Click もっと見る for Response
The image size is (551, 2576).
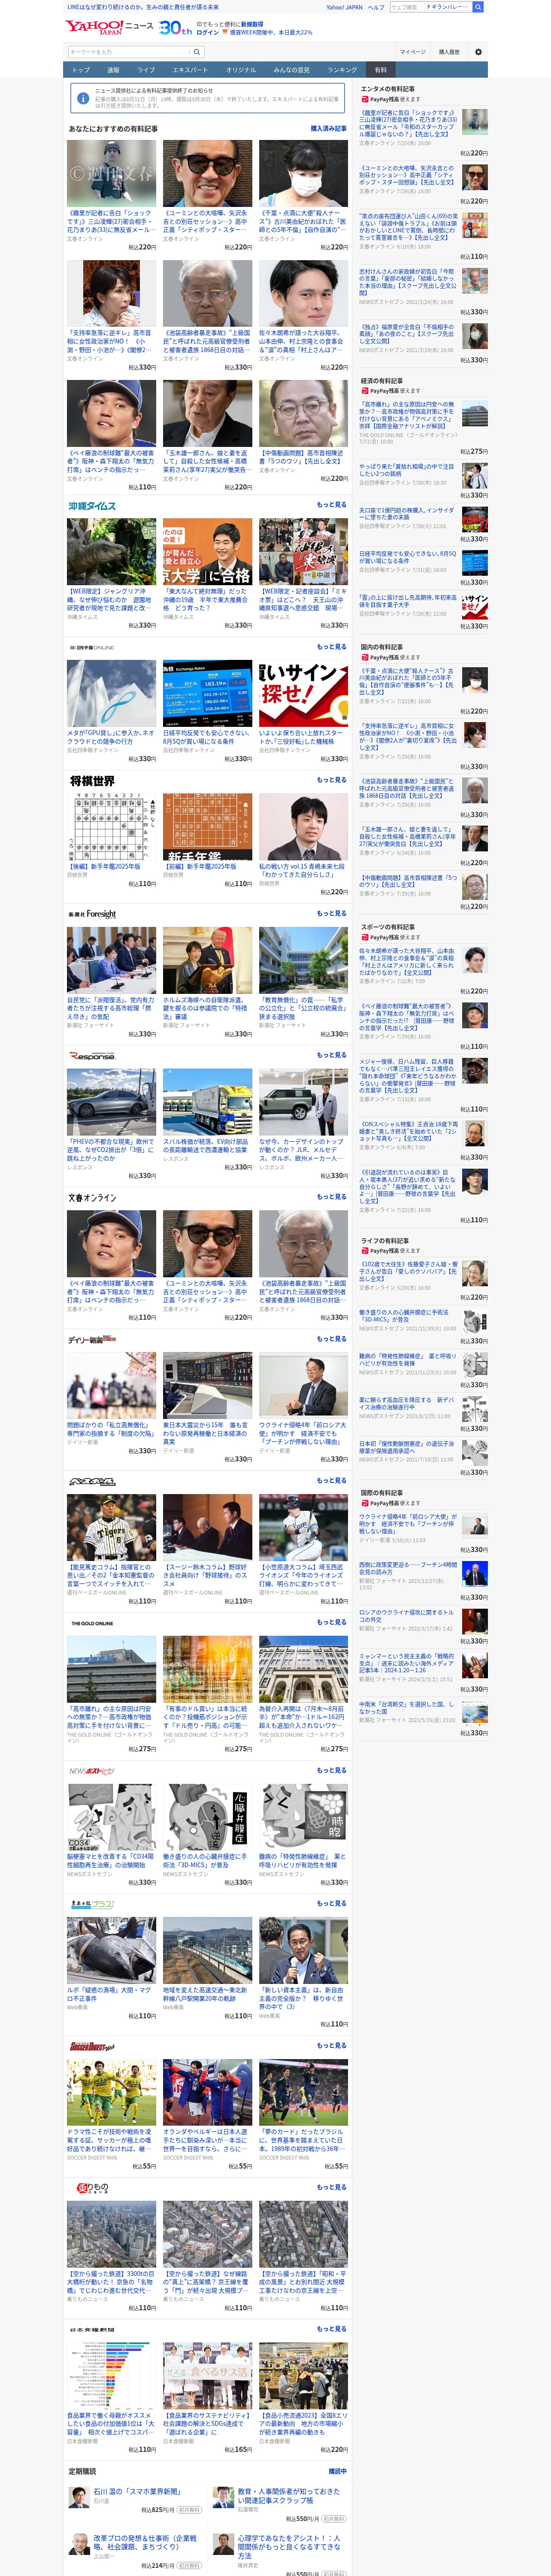(x=332, y=1055)
